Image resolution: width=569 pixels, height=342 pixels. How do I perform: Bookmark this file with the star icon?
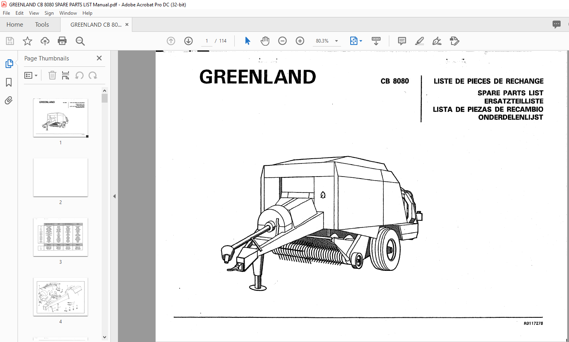(x=27, y=41)
